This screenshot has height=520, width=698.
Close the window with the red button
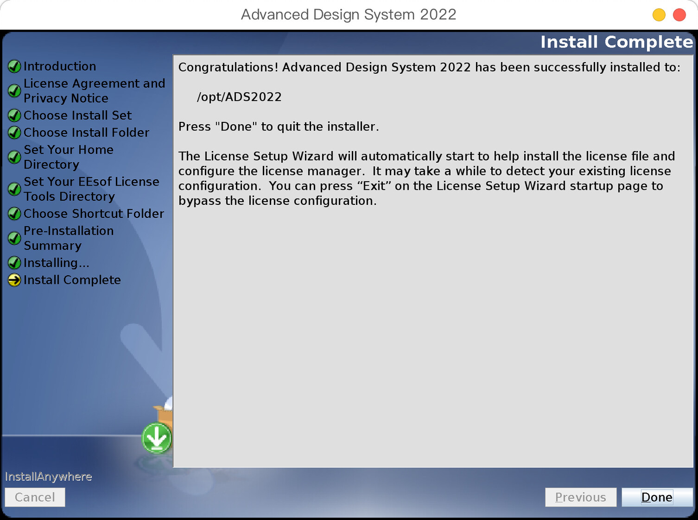679,15
